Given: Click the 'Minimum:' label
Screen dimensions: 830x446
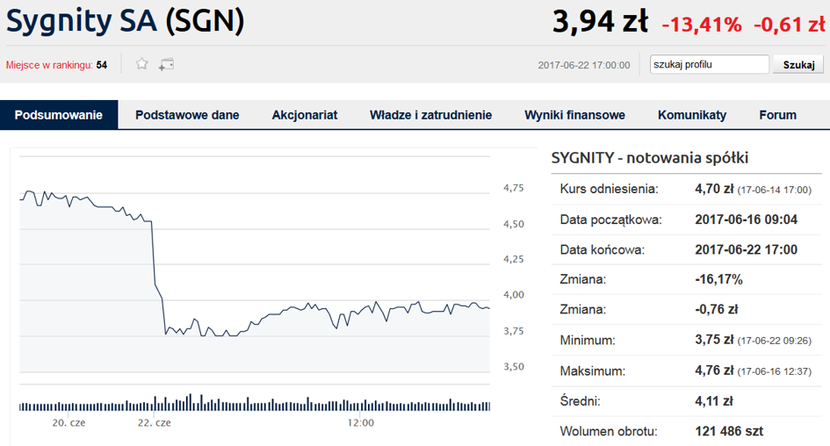Looking at the screenshot, I should tap(588, 340).
